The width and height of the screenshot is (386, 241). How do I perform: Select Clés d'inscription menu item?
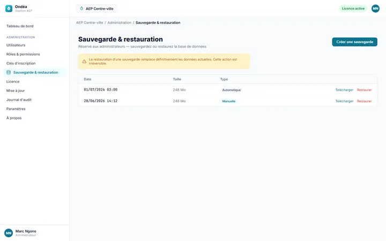point(21,63)
